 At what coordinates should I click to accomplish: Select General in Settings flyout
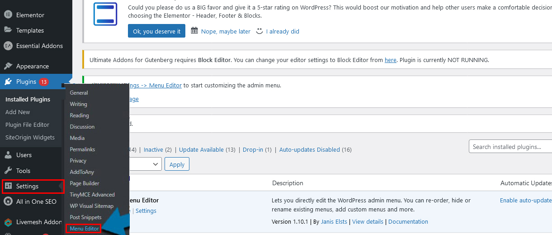pyautogui.click(x=79, y=92)
